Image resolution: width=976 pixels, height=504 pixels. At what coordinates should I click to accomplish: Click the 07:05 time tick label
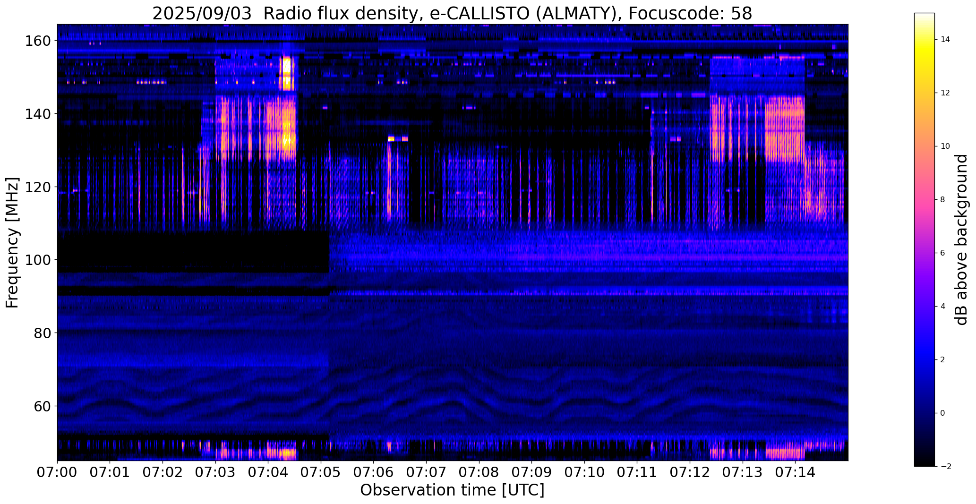point(321,472)
